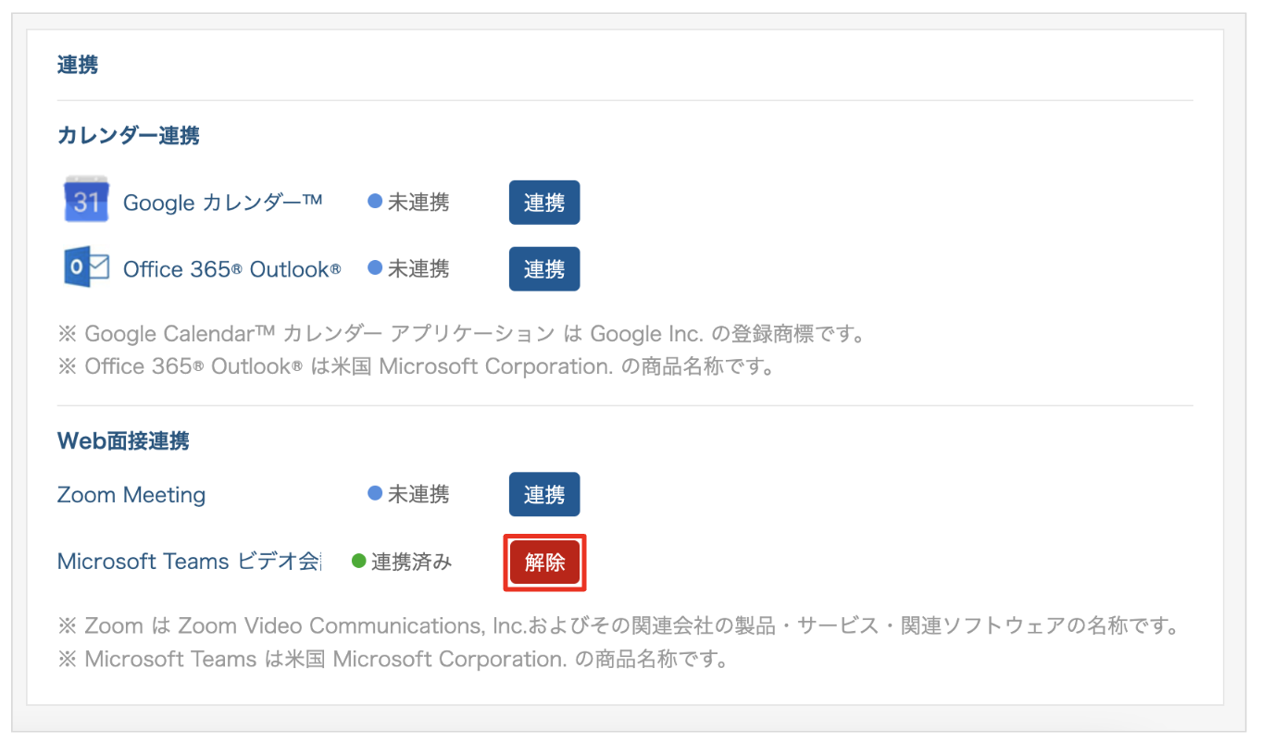1261x742 pixels.
Task: Click 未連携 status next to Office 365 Outlook
Action: click(409, 268)
